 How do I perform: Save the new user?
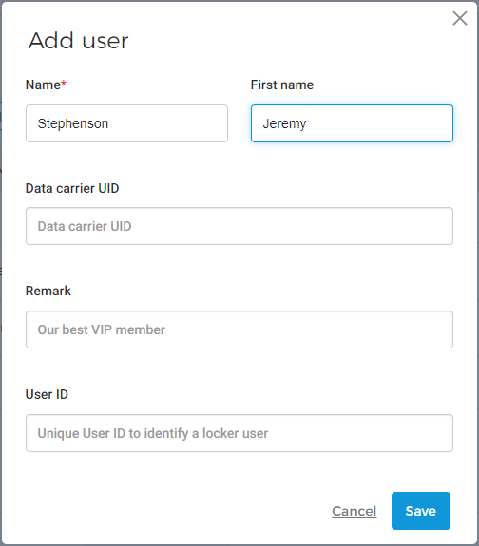tap(421, 511)
